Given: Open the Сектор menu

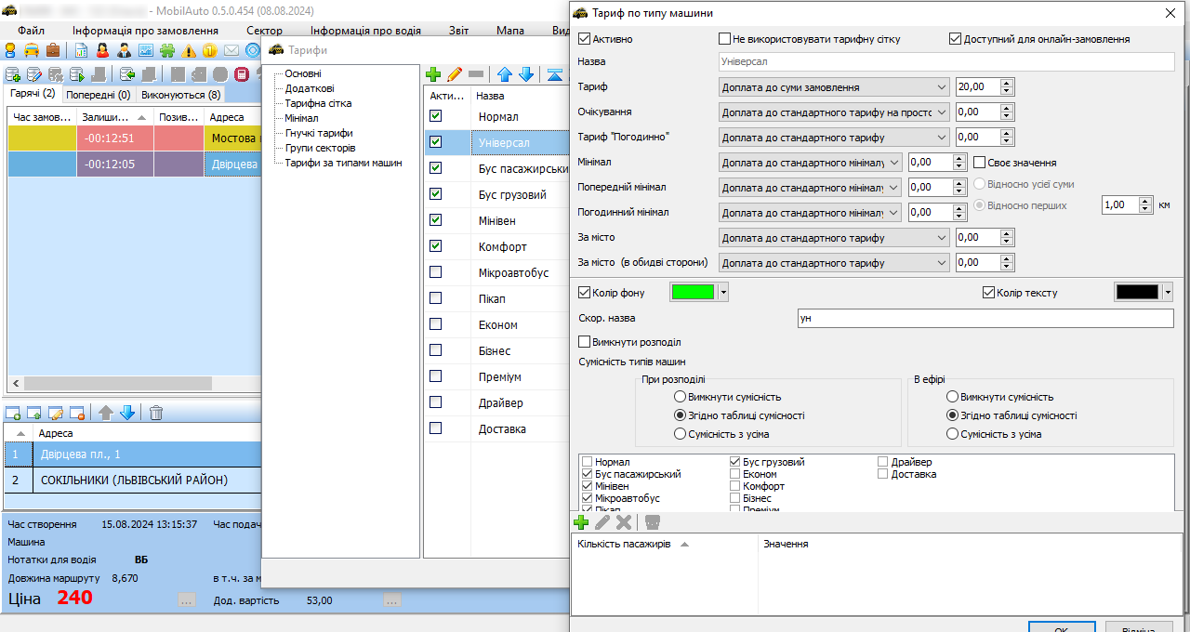Looking at the screenshot, I should 264,31.
